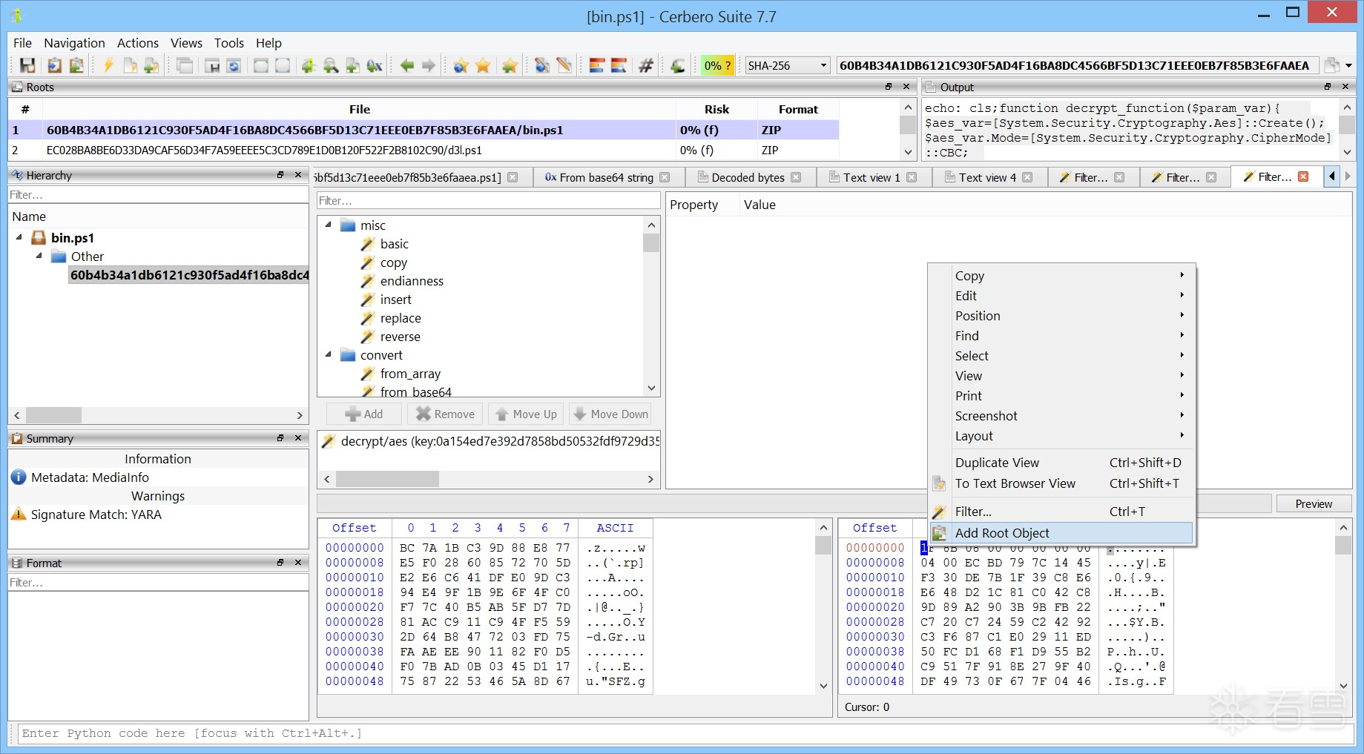
Task: Focus the filter search field above the misc tree
Action: pyautogui.click(x=488, y=200)
